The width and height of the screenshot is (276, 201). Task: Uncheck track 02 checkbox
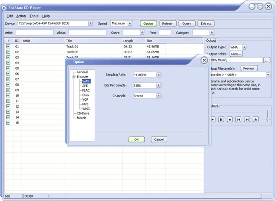pos(8,52)
